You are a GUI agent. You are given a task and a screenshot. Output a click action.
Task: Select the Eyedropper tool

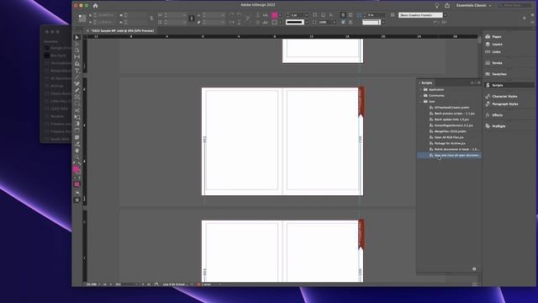click(x=77, y=144)
